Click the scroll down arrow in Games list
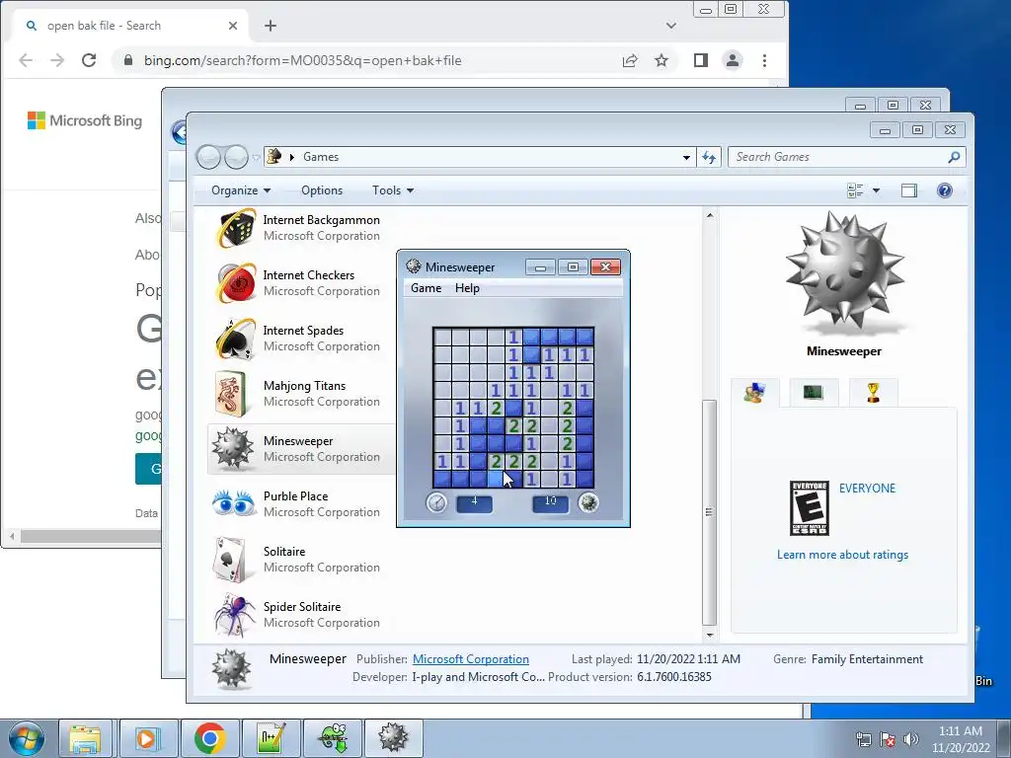 (709, 635)
